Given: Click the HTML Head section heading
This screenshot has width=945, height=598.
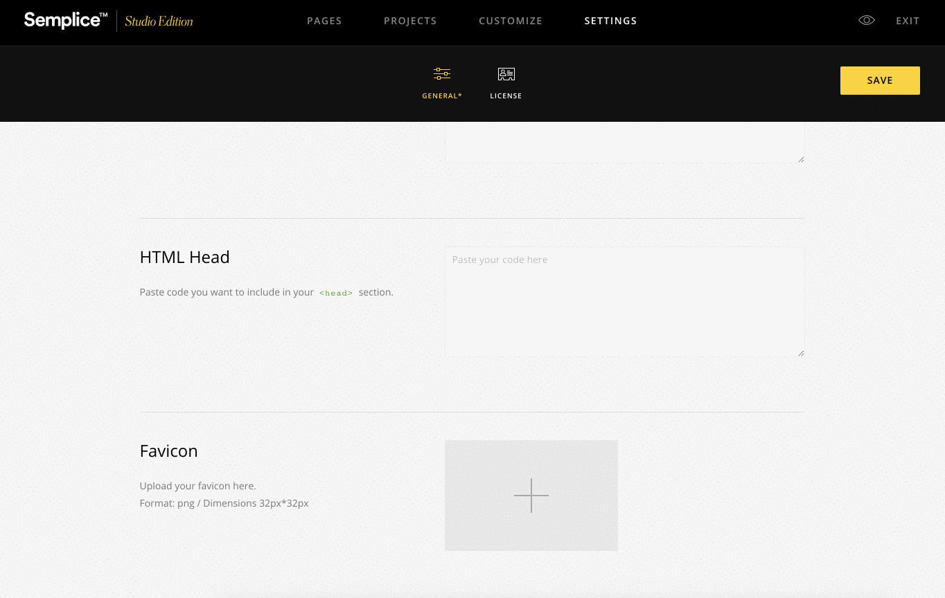Looking at the screenshot, I should coord(184,257).
